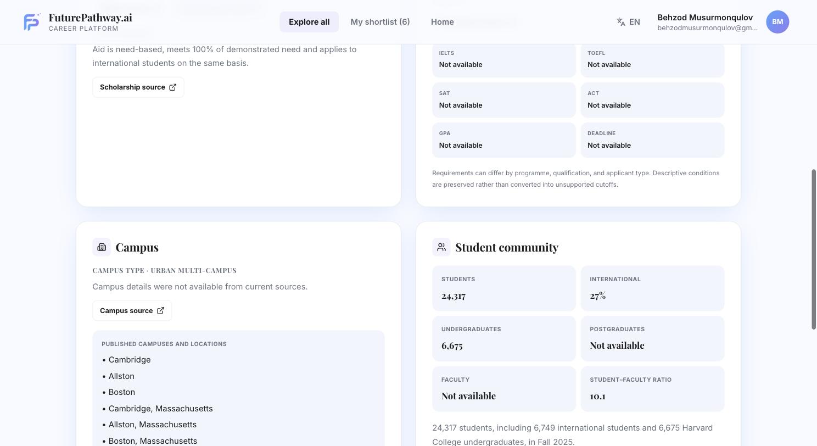Click the International 27% stat
This screenshot has height=446, width=817.
[x=652, y=288]
